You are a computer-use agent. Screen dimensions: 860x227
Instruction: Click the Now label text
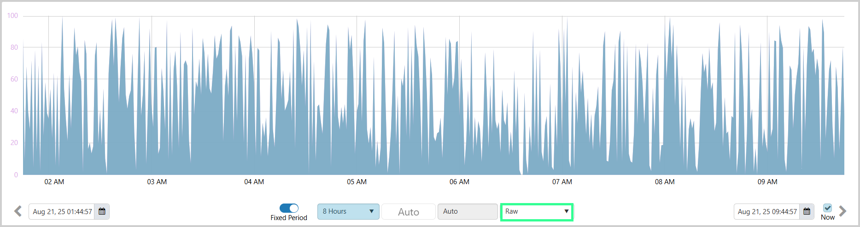point(827,217)
